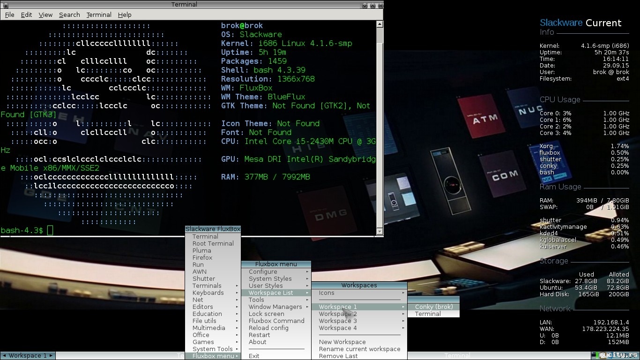Open the File menu in Terminal

9,15
